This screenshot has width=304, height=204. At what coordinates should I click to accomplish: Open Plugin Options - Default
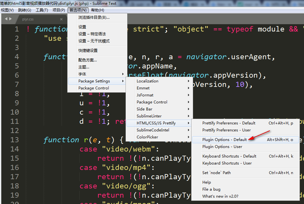[x=245, y=139]
